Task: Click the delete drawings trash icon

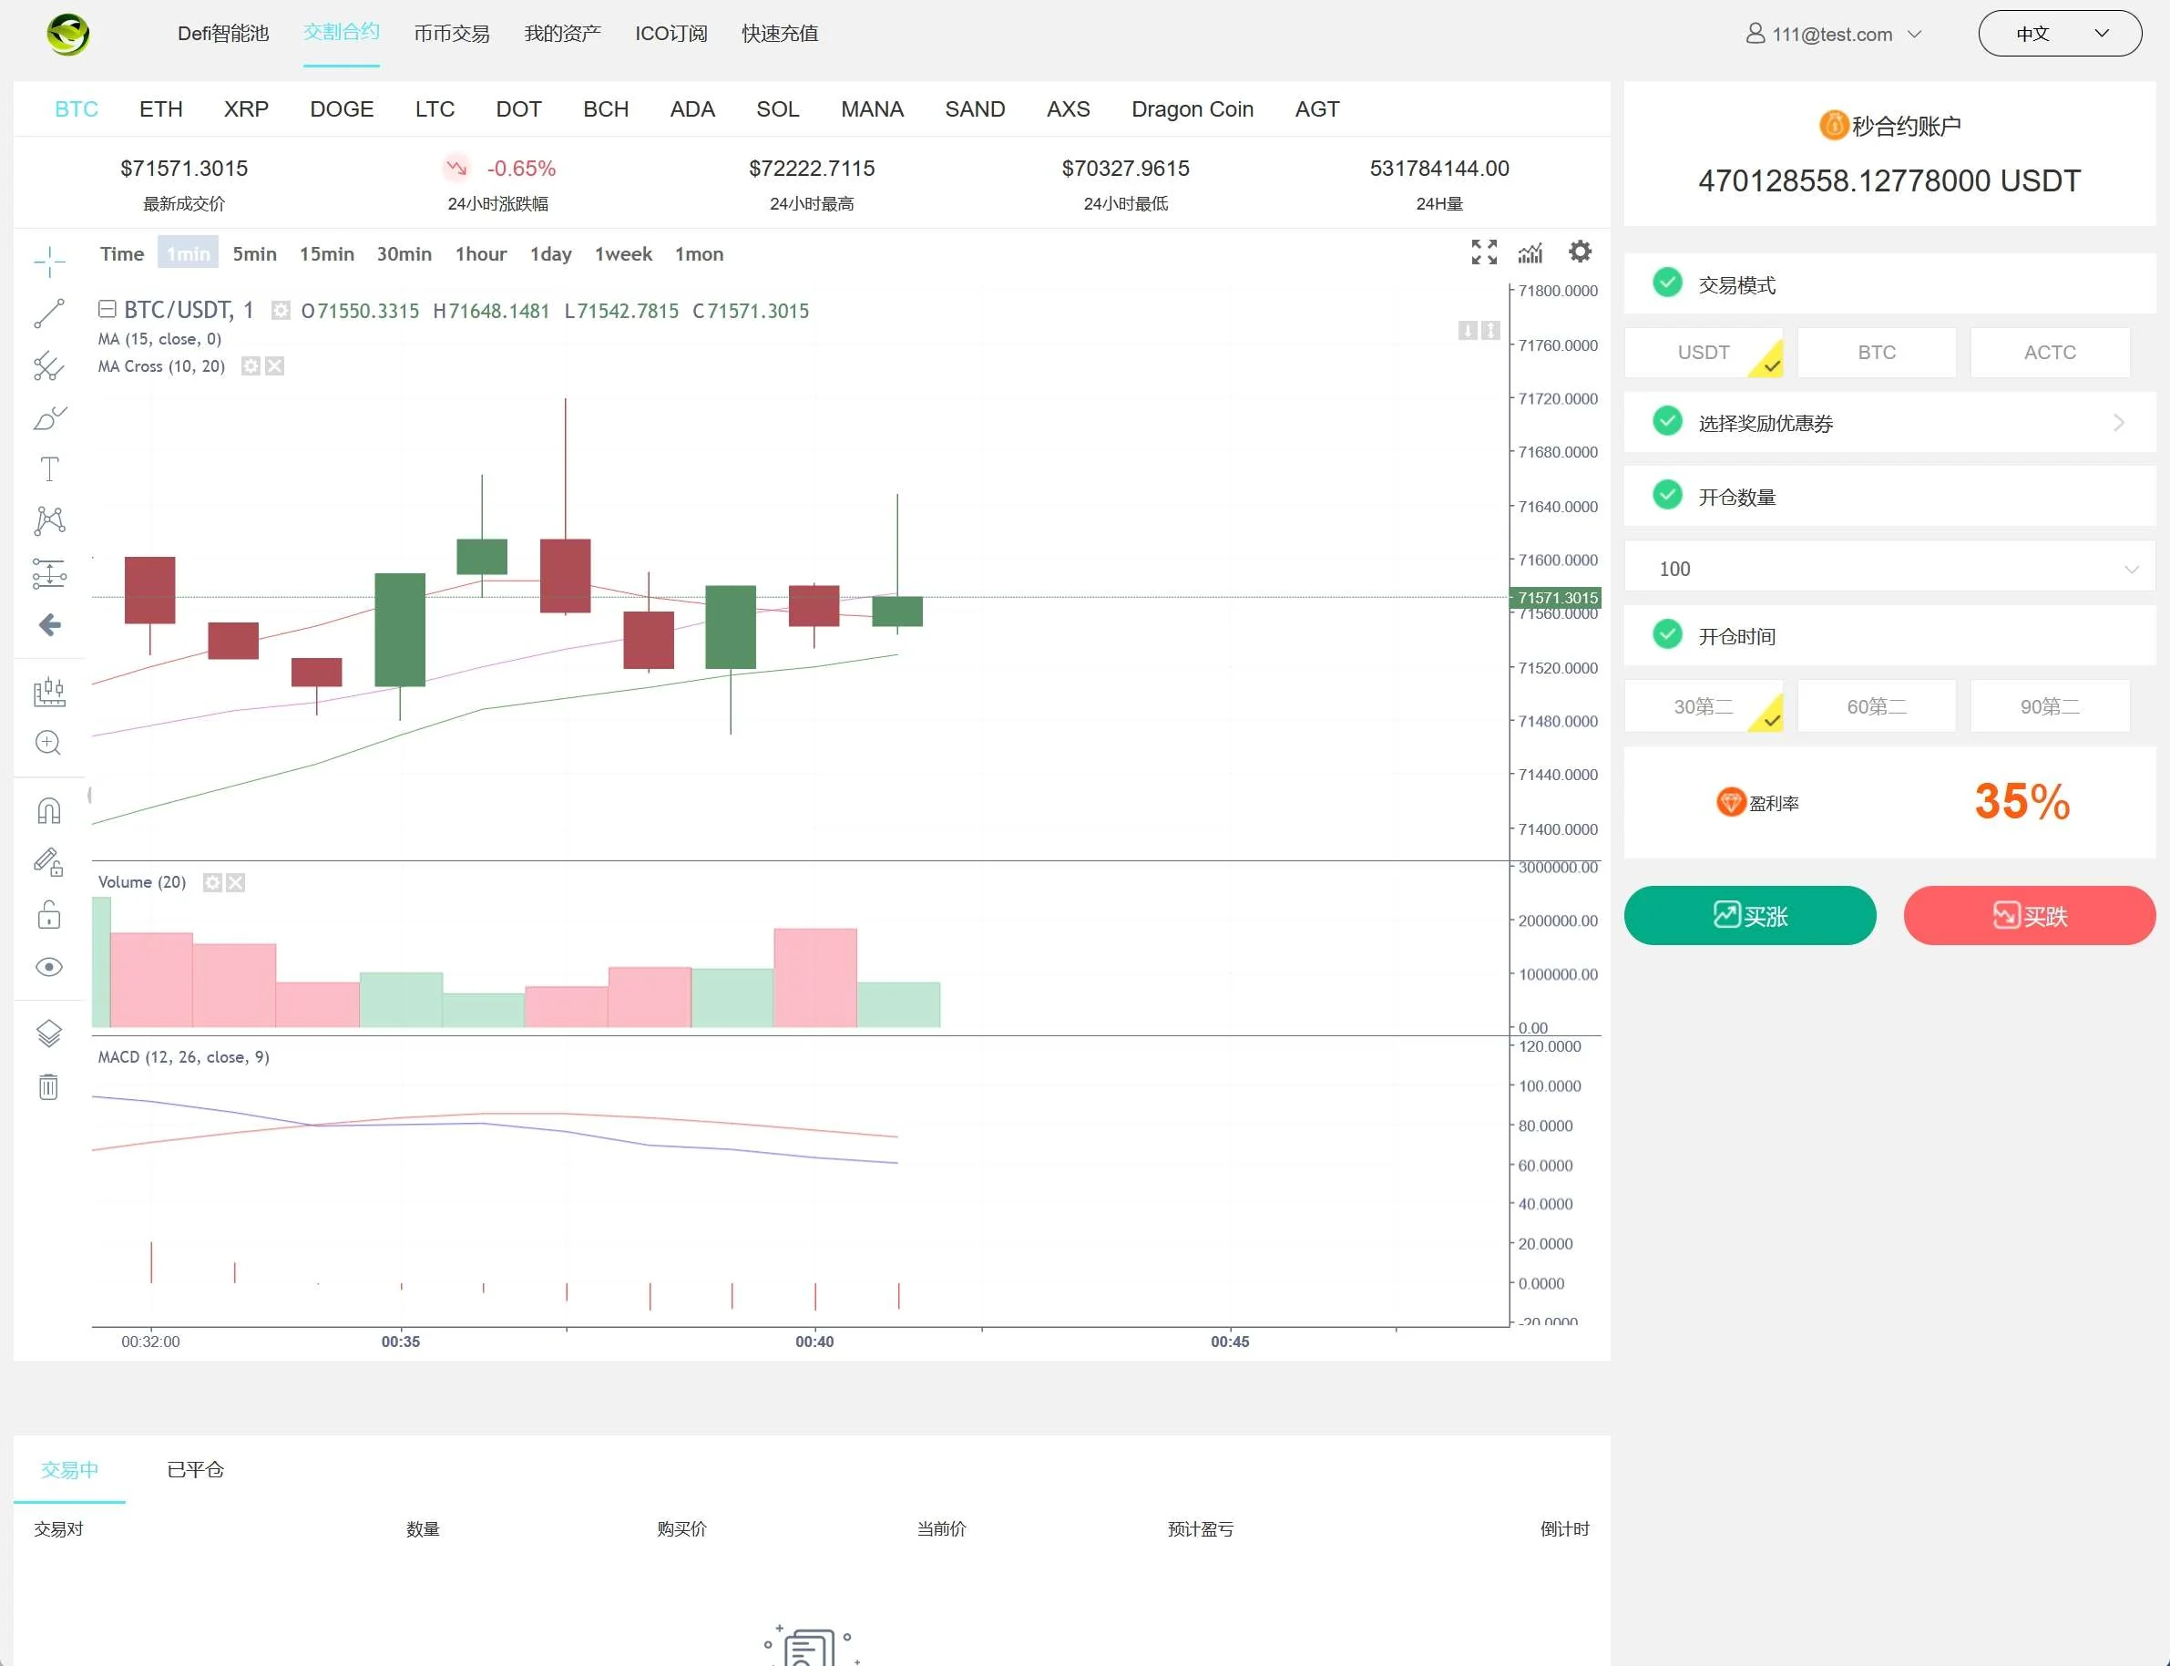Action: coord(48,1087)
